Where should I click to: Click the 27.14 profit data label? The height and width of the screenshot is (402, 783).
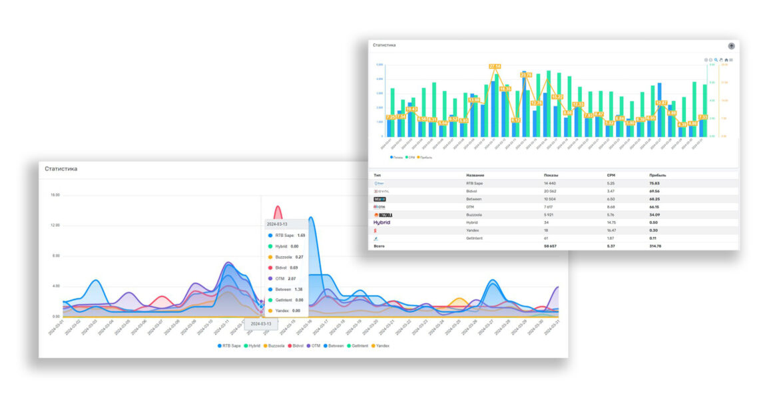[495, 67]
